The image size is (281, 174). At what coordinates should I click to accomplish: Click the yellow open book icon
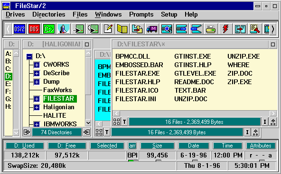[122, 29]
